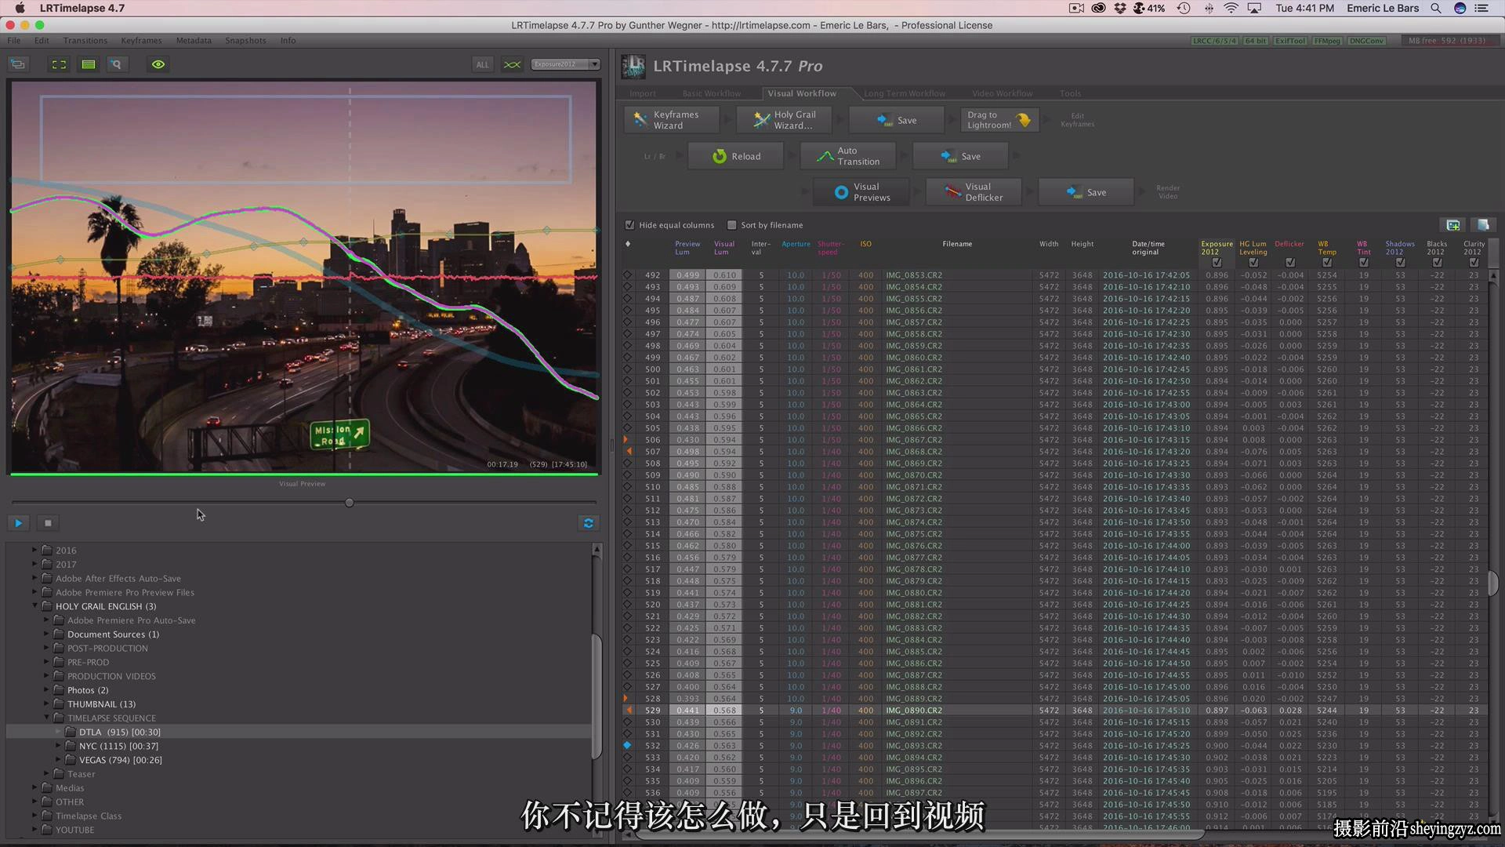Toggle Hide equal columns checkbox
Viewport: 1505px width, 847px height.
click(629, 225)
